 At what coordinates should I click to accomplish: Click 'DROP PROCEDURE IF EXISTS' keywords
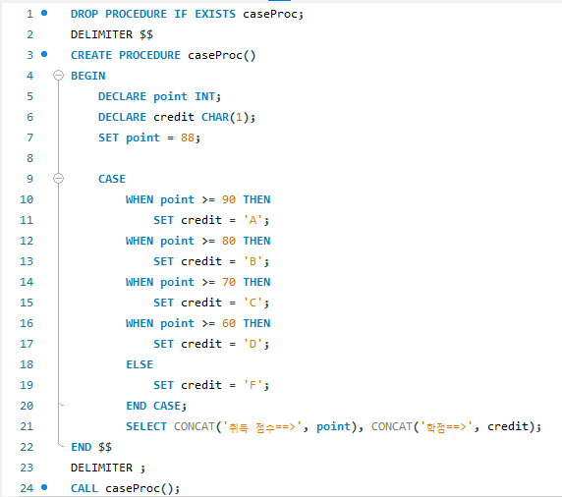[153, 14]
